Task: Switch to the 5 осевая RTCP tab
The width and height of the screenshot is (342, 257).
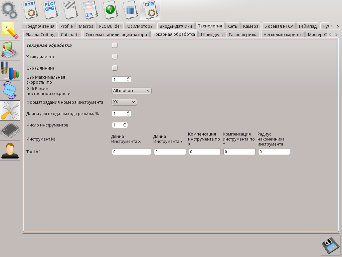Action: tap(279, 26)
